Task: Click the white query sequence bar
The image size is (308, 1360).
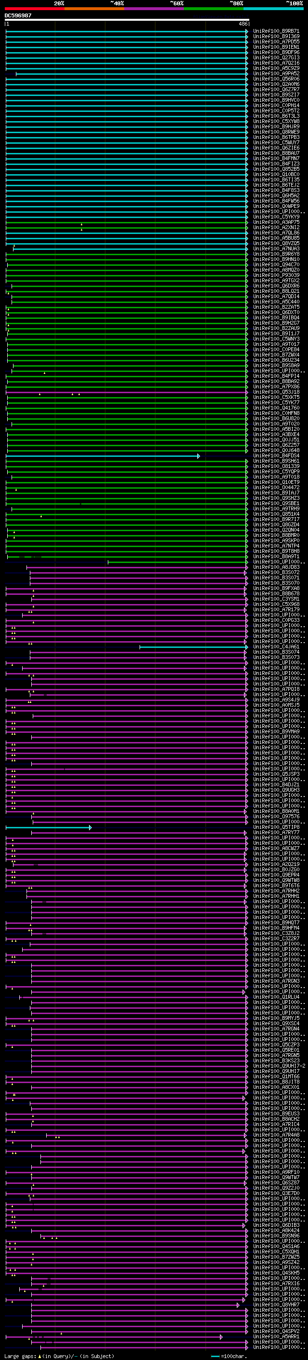Action: pos(127,19)
